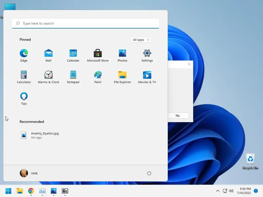The height and width of the screenshot is (197, 263).
Task: Close the dialog behind the Start menu
Action: coord(189,64)
